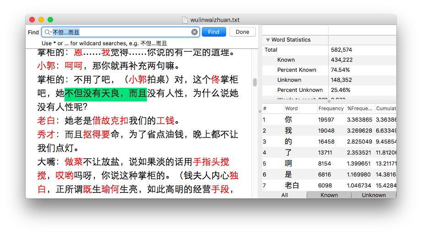Click the red word 借故克扣 in text
This screenshot has width=422, height=235.
click(110, 121)
